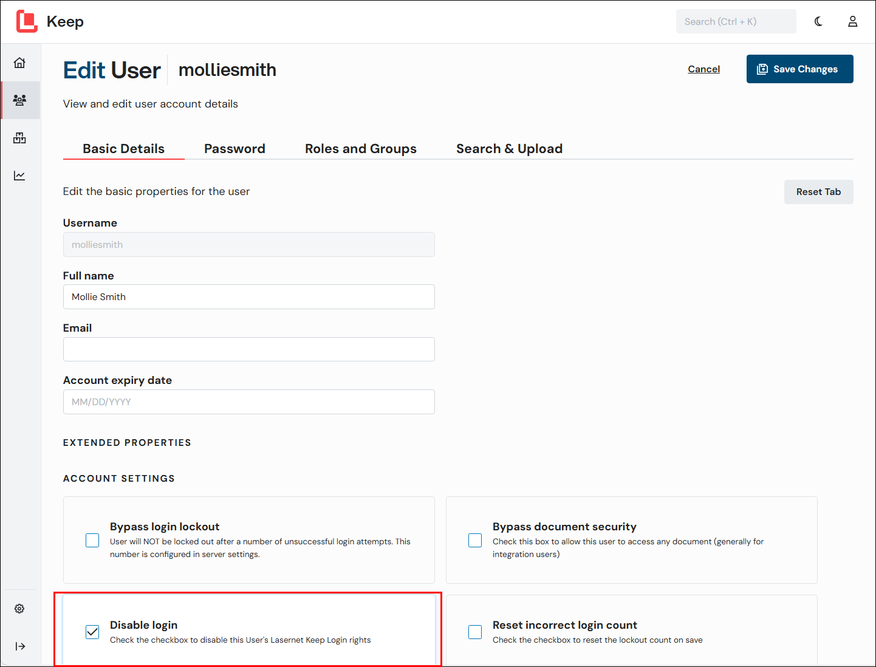Click the 'Disable login' label
Screen dimensions: 876x667
click(x=143, y=625)
